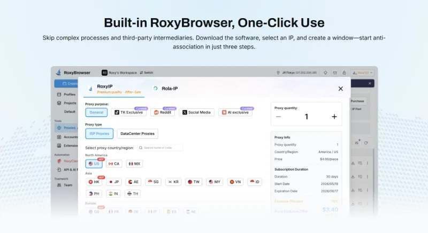
Task: Open the filter settings icon behind dialog
Action: (x=357, y=142)
